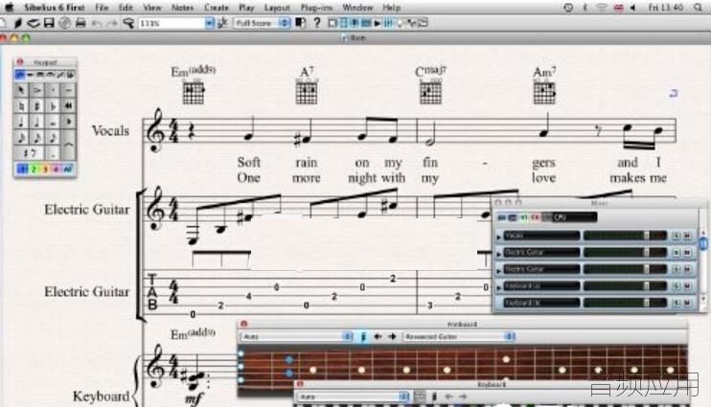Open the Create menu

pyautogui.click(x=216, y=8)
